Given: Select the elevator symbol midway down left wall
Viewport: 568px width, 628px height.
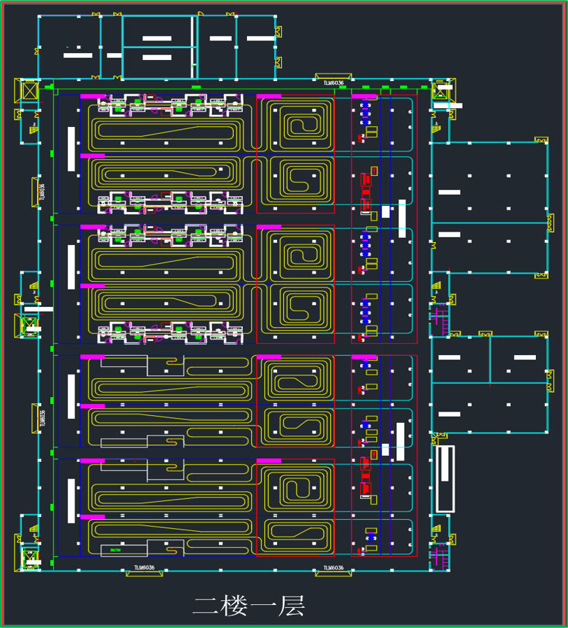Looking at the screenshot, I should [30, 326].
